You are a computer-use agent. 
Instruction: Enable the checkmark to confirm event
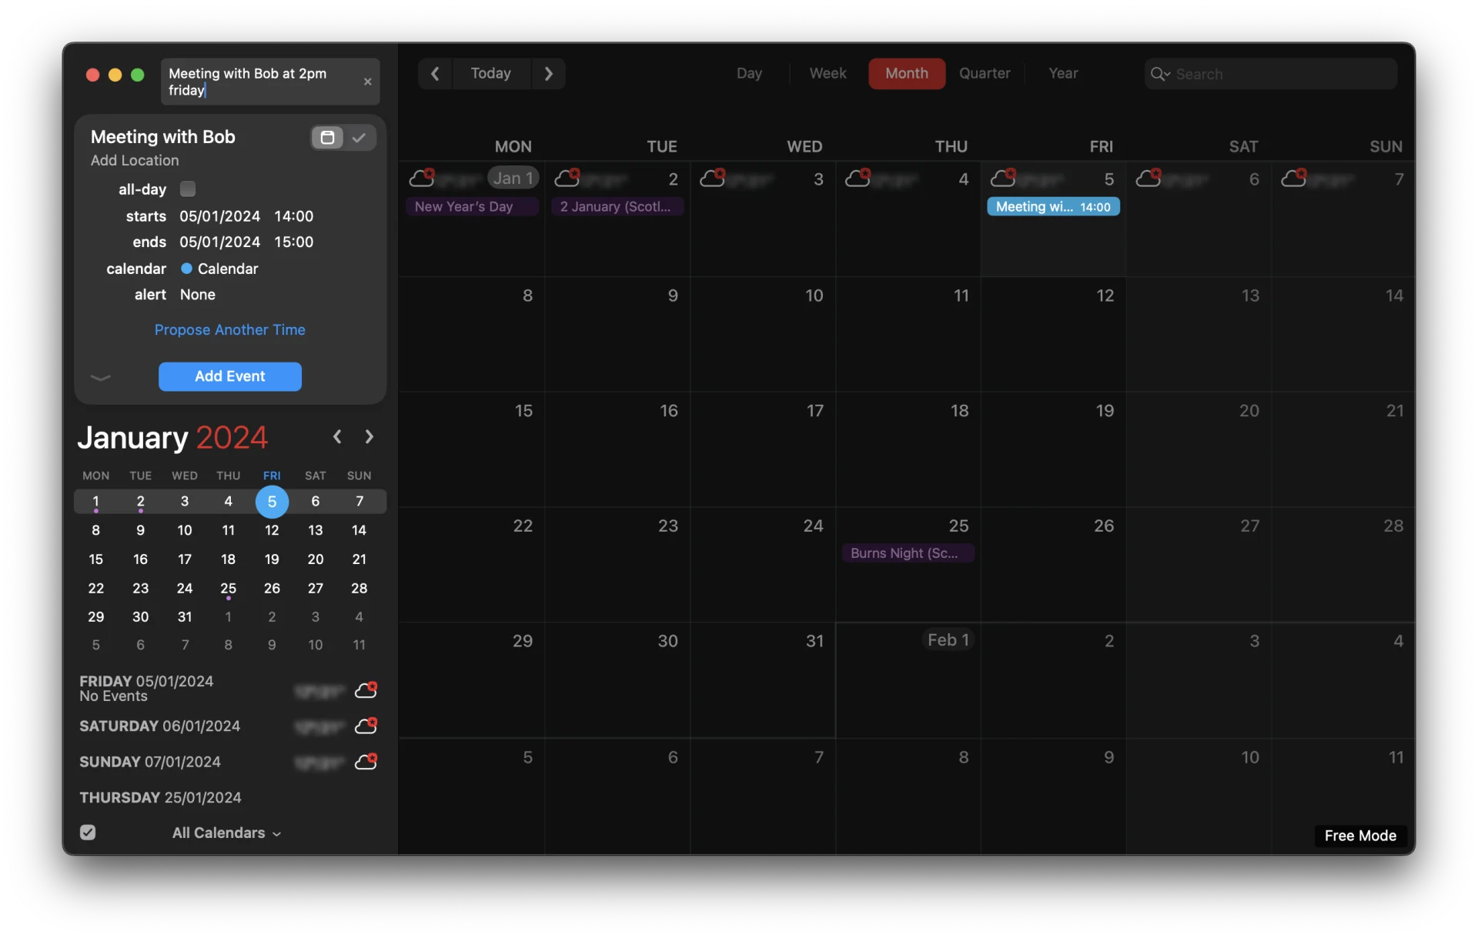point(359,137)
